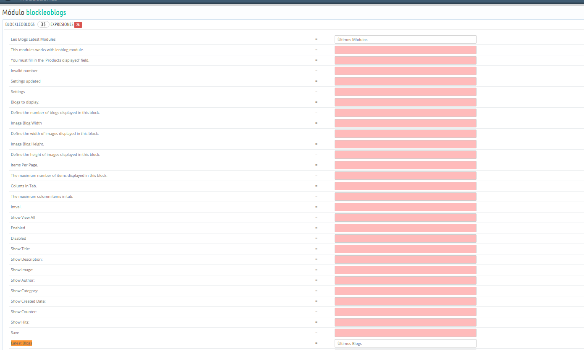Image resolution: width=584 pixels, height=350 pixels.
Task: Select 'Colums In Tab.' translation field
Action: click(x=405, y=186)
